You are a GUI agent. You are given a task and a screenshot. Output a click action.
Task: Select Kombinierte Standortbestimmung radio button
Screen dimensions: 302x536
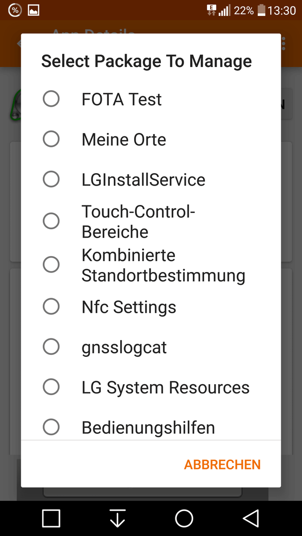(51, 265)
